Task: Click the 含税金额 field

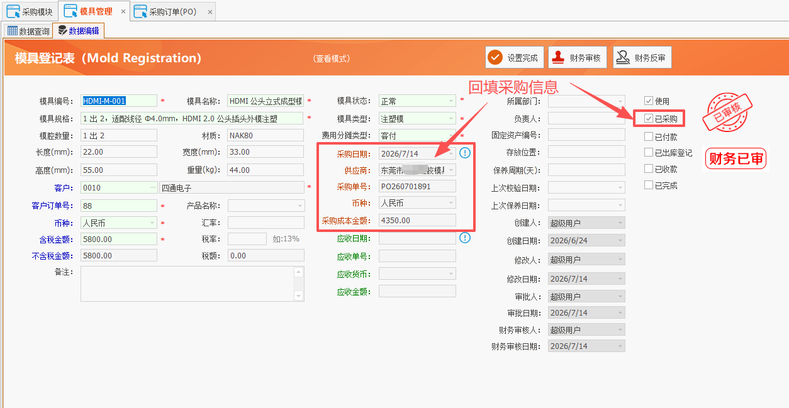Action: coord(119,239)
